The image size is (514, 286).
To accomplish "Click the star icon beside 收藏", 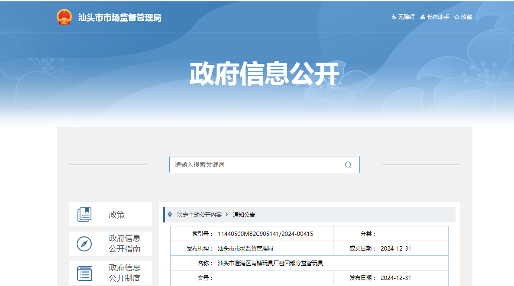I will pyautogui.click(x=456, y=17).
